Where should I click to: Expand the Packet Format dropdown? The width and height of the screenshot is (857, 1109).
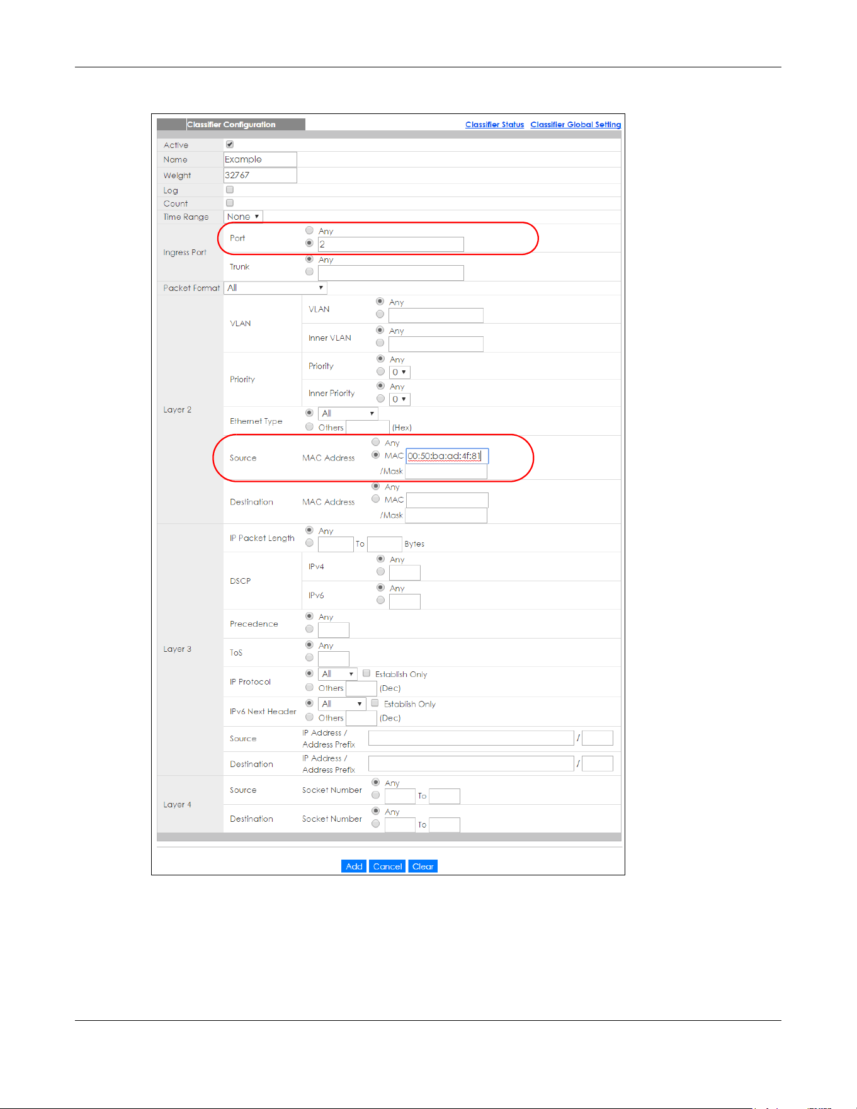point(276,288)
